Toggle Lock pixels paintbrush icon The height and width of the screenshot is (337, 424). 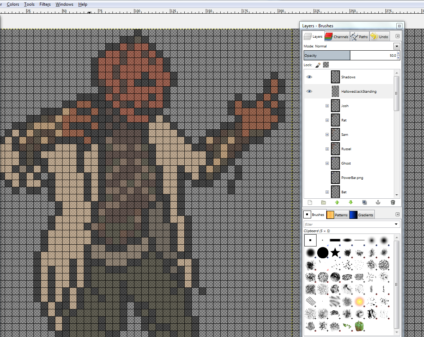(x=318, y=65)
